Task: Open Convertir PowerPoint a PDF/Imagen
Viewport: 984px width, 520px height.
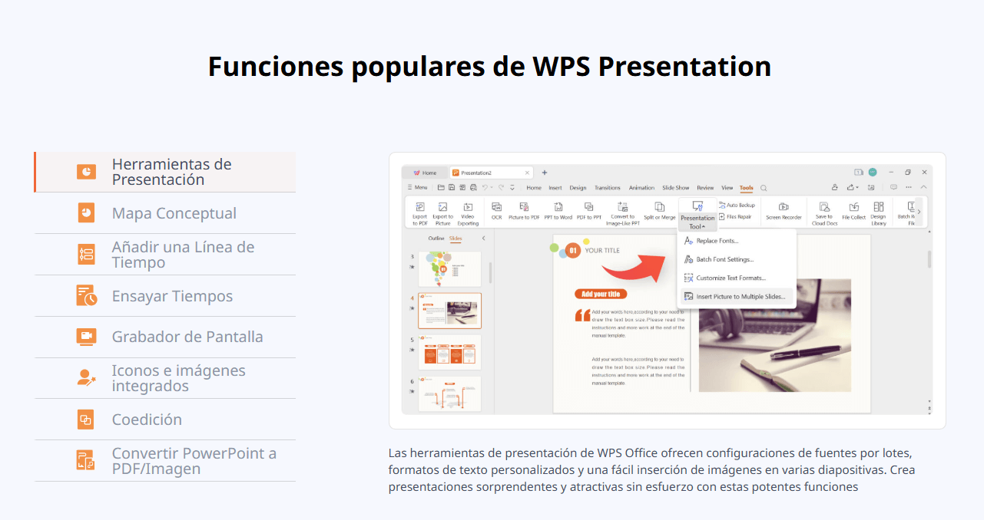Action: [x=164, y=461]
